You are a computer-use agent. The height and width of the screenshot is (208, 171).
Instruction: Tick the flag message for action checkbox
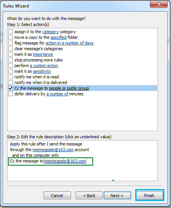[11, 43]
